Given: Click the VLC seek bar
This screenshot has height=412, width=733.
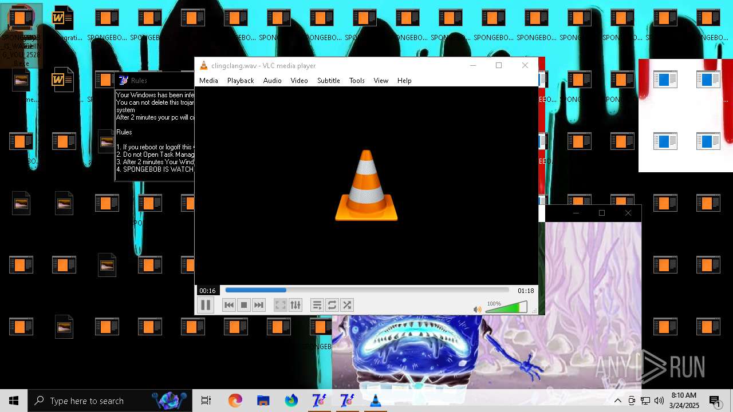Looking at the screenshot, I should (x=367, y=290).
